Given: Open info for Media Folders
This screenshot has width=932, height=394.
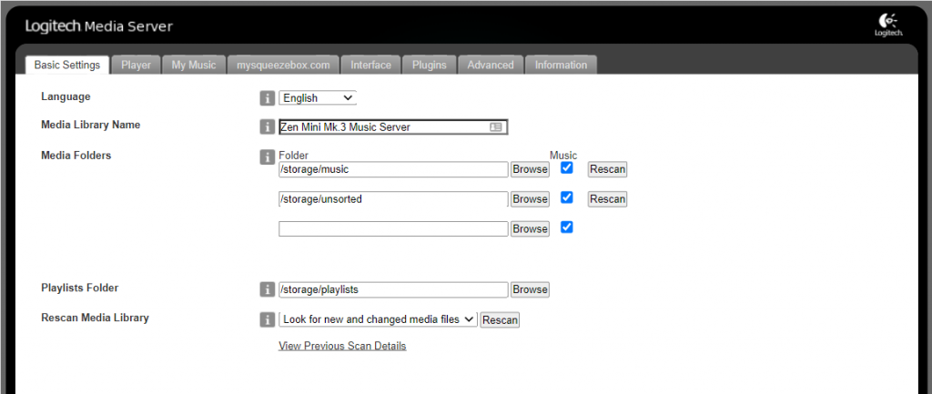Looking at the screenshot, I should (268, 157).
